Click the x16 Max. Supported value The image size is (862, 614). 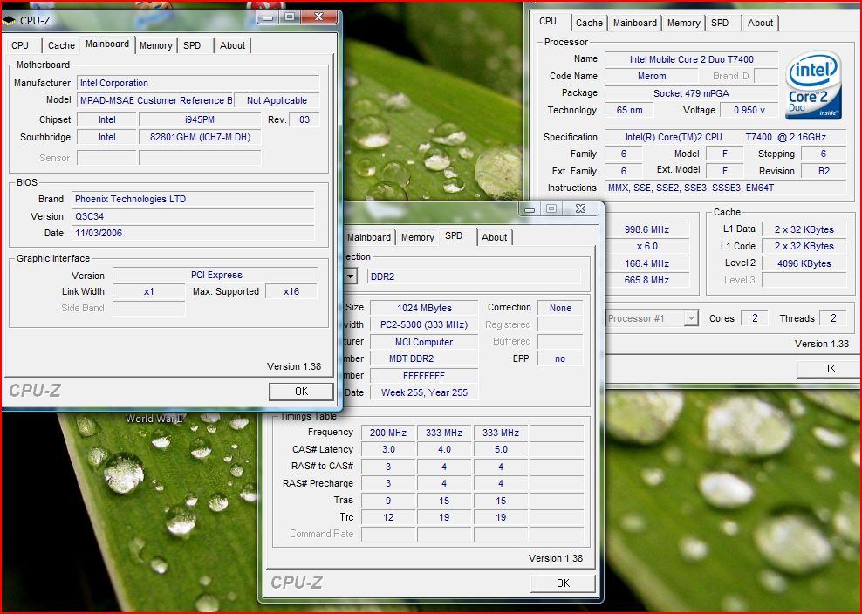(291, 291)
